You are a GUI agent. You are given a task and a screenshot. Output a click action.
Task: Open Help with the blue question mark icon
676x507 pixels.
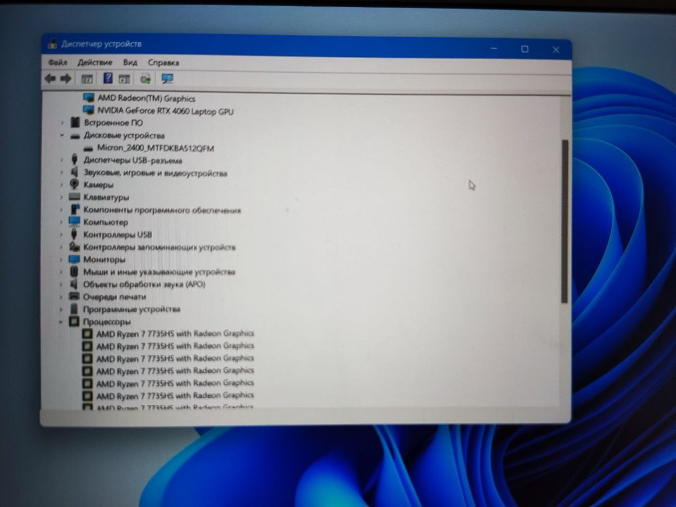point(108,79)
